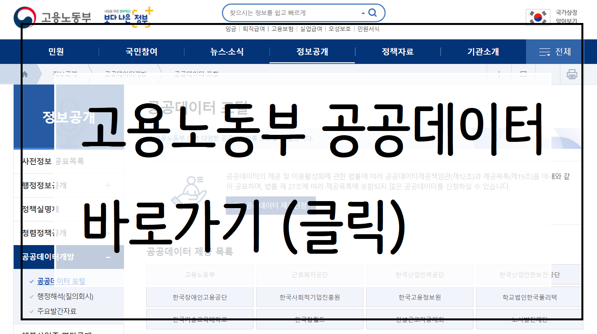Click the 한국산업안전보건공단 provider button
597x334 pixels.
(530, 274)
